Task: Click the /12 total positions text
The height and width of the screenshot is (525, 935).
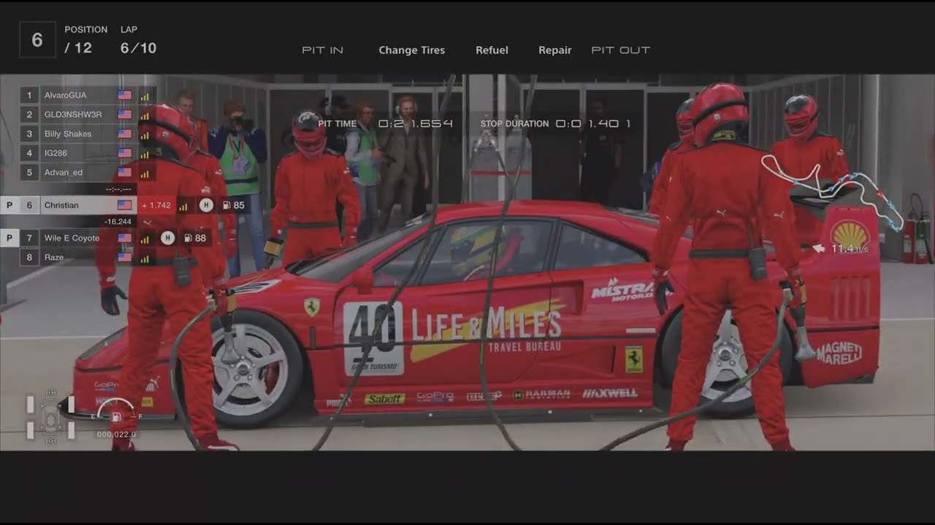Action: (78, 48)
